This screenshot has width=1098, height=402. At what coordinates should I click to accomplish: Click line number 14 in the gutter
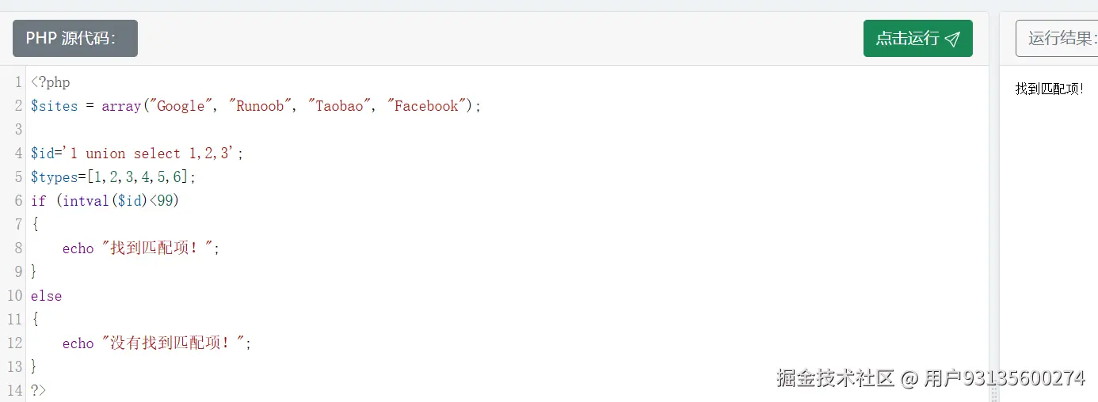point(14,390)
